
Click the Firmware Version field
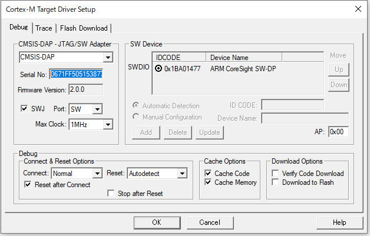click(85, 89)
